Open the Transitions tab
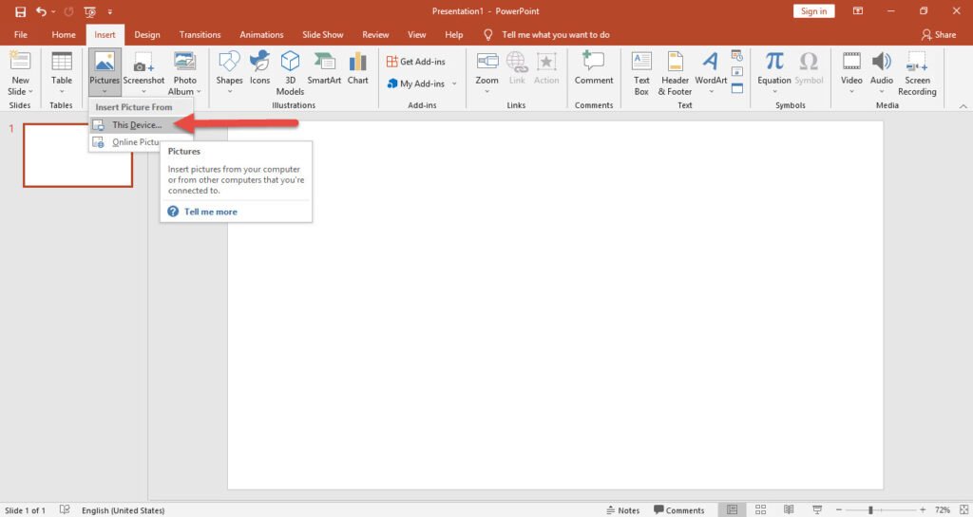 pyautogui.click(x=200, y=35)
